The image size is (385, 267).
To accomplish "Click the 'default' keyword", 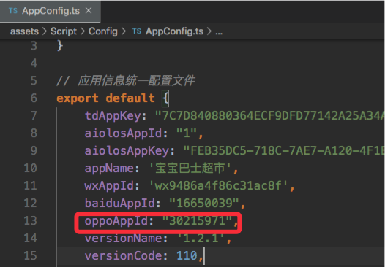I will pyautogui.click(x=130, y=98).
